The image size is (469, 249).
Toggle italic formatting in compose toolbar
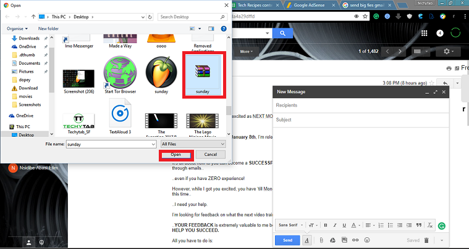[335, 225]
